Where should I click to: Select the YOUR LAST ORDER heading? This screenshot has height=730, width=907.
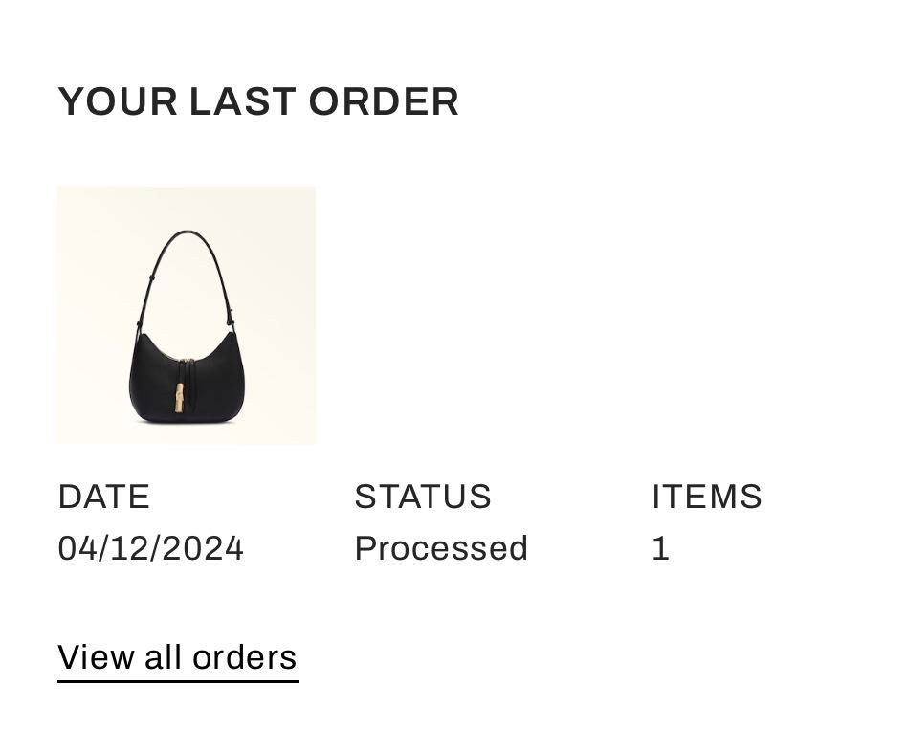(258, 101)
